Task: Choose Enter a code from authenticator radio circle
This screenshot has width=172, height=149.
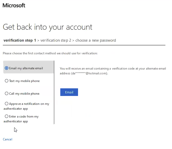Action: pos(7,116)
